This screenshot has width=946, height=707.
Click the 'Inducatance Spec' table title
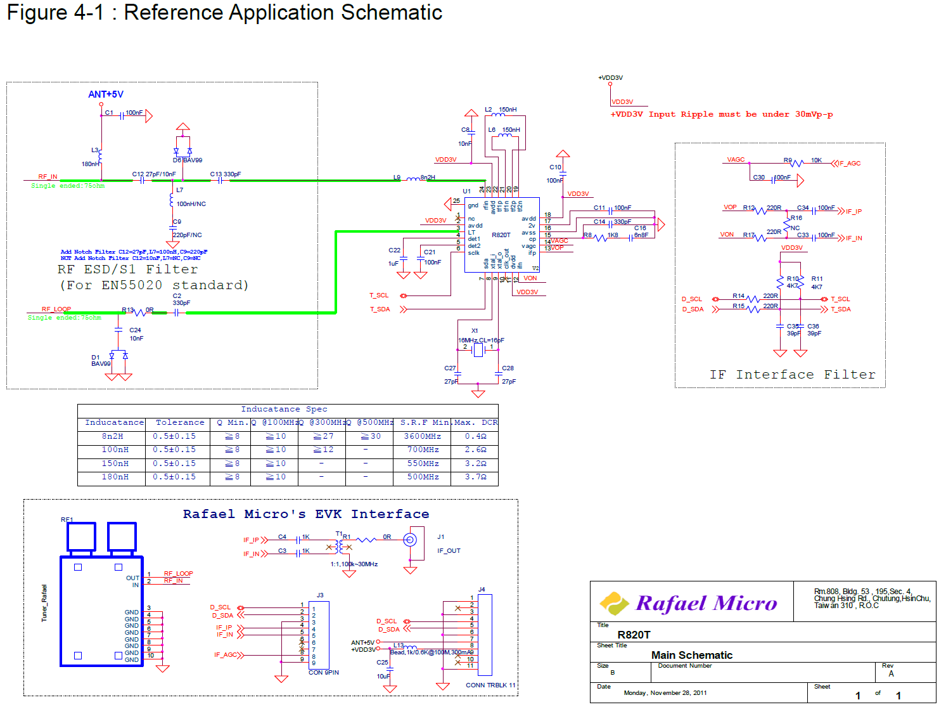tap(284, 410)
